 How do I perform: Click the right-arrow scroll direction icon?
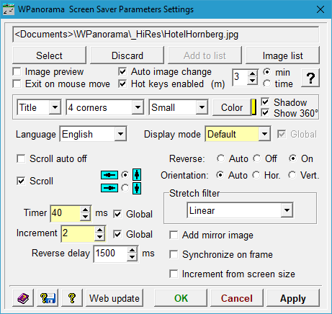(x=109, y=188)
